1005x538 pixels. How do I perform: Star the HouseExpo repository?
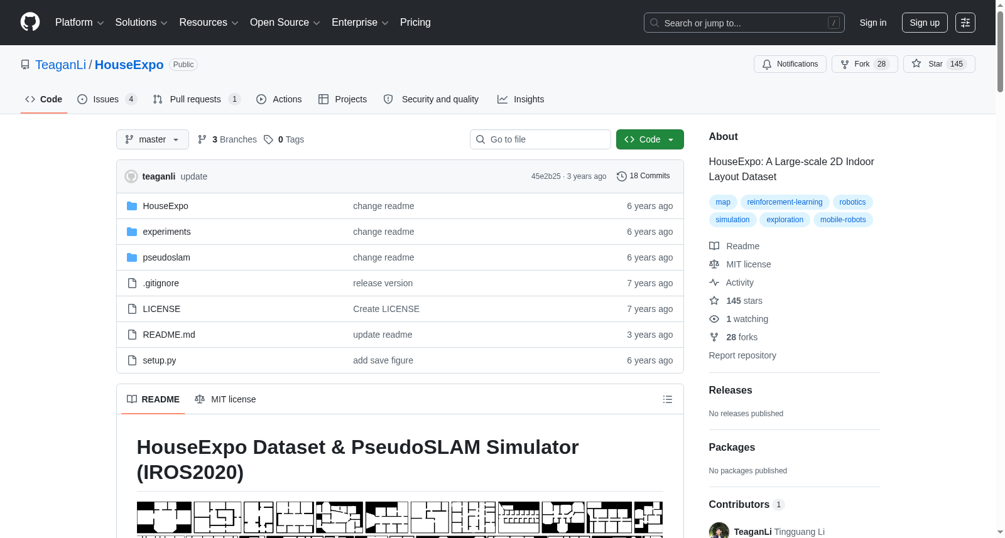pyautogui.click(x=939, y=64)
